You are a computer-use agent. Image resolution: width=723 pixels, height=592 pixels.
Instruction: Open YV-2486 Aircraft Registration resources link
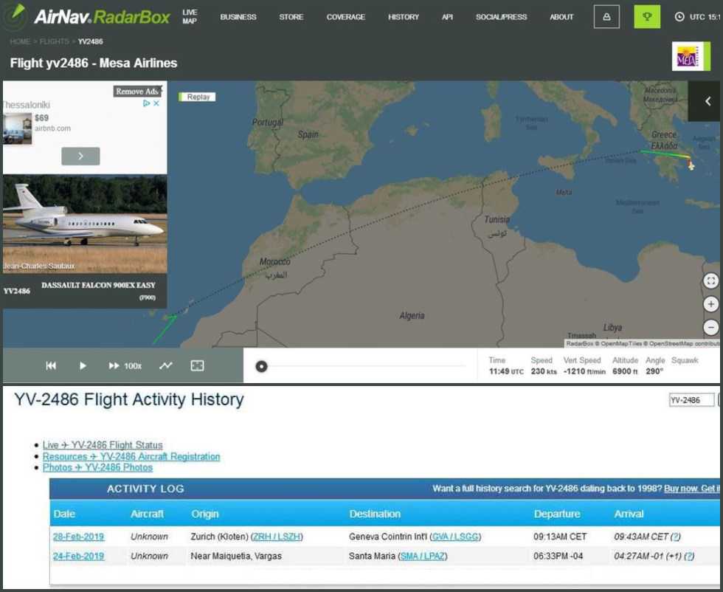point(131,456)
